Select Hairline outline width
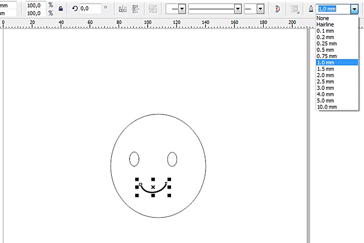 click(337, 24)
